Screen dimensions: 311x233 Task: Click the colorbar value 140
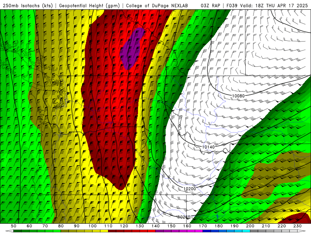coord(155,226)
